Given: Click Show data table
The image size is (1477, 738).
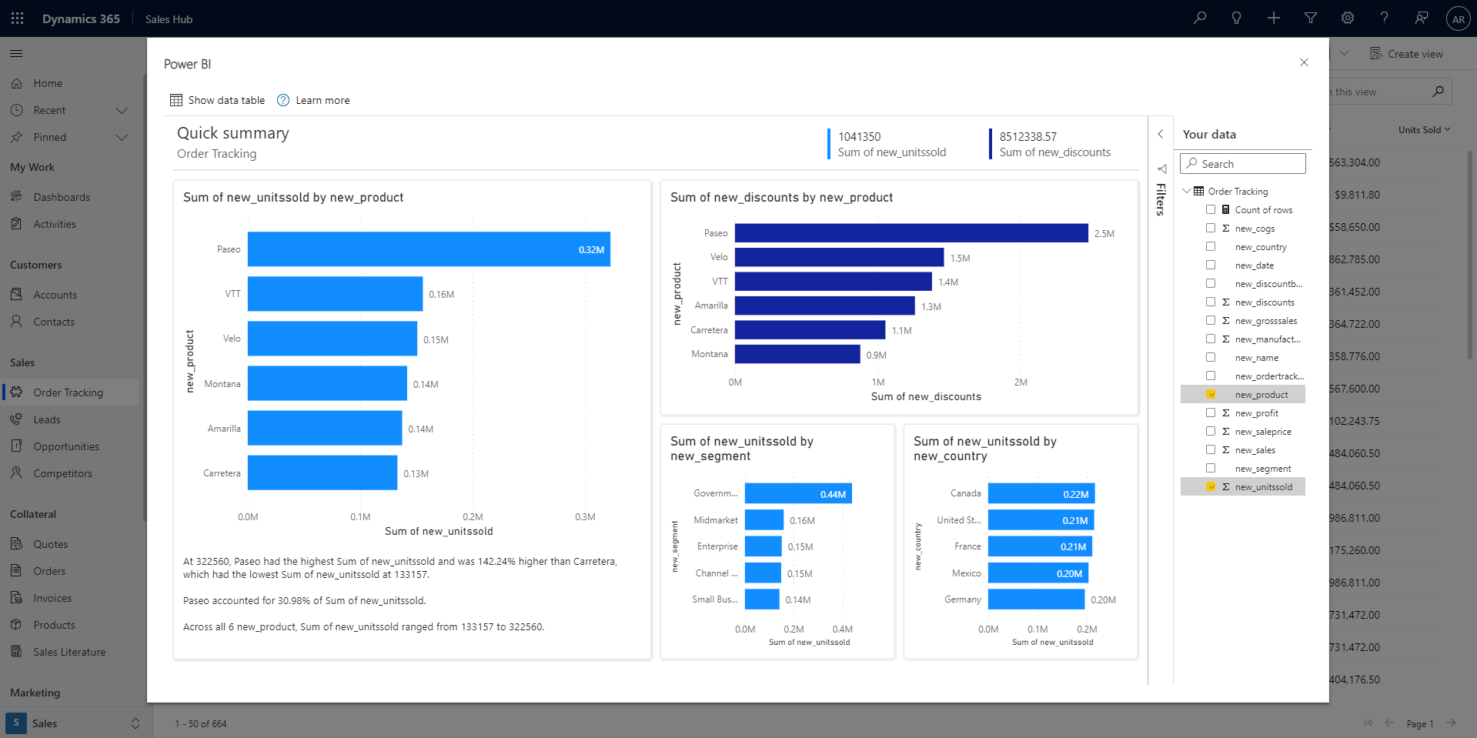Looking at the screenshot, I should tap(218, 99).
